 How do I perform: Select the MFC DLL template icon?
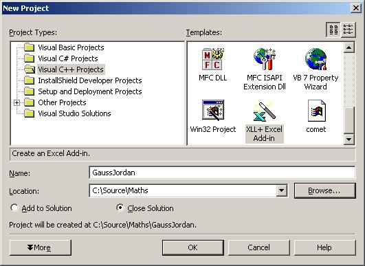[213, 59]
